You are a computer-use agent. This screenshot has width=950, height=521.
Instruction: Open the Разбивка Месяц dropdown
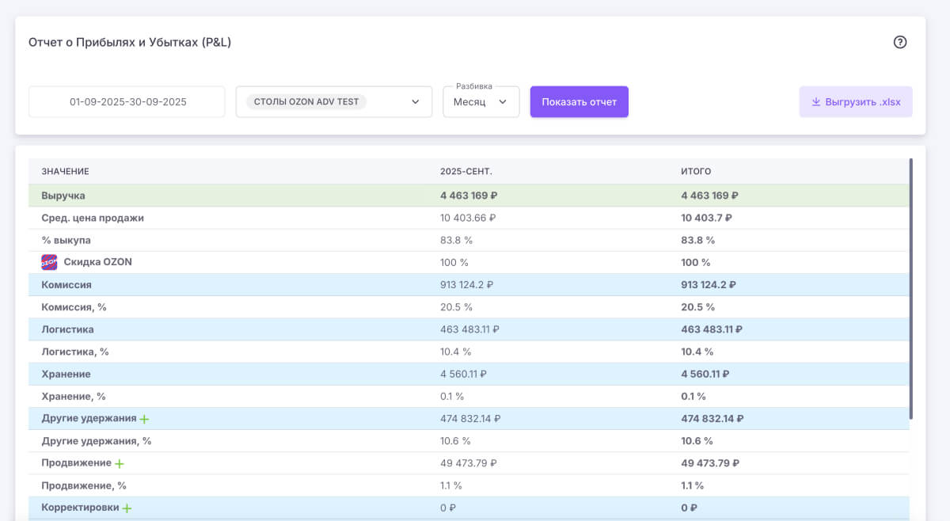(481, 102)
